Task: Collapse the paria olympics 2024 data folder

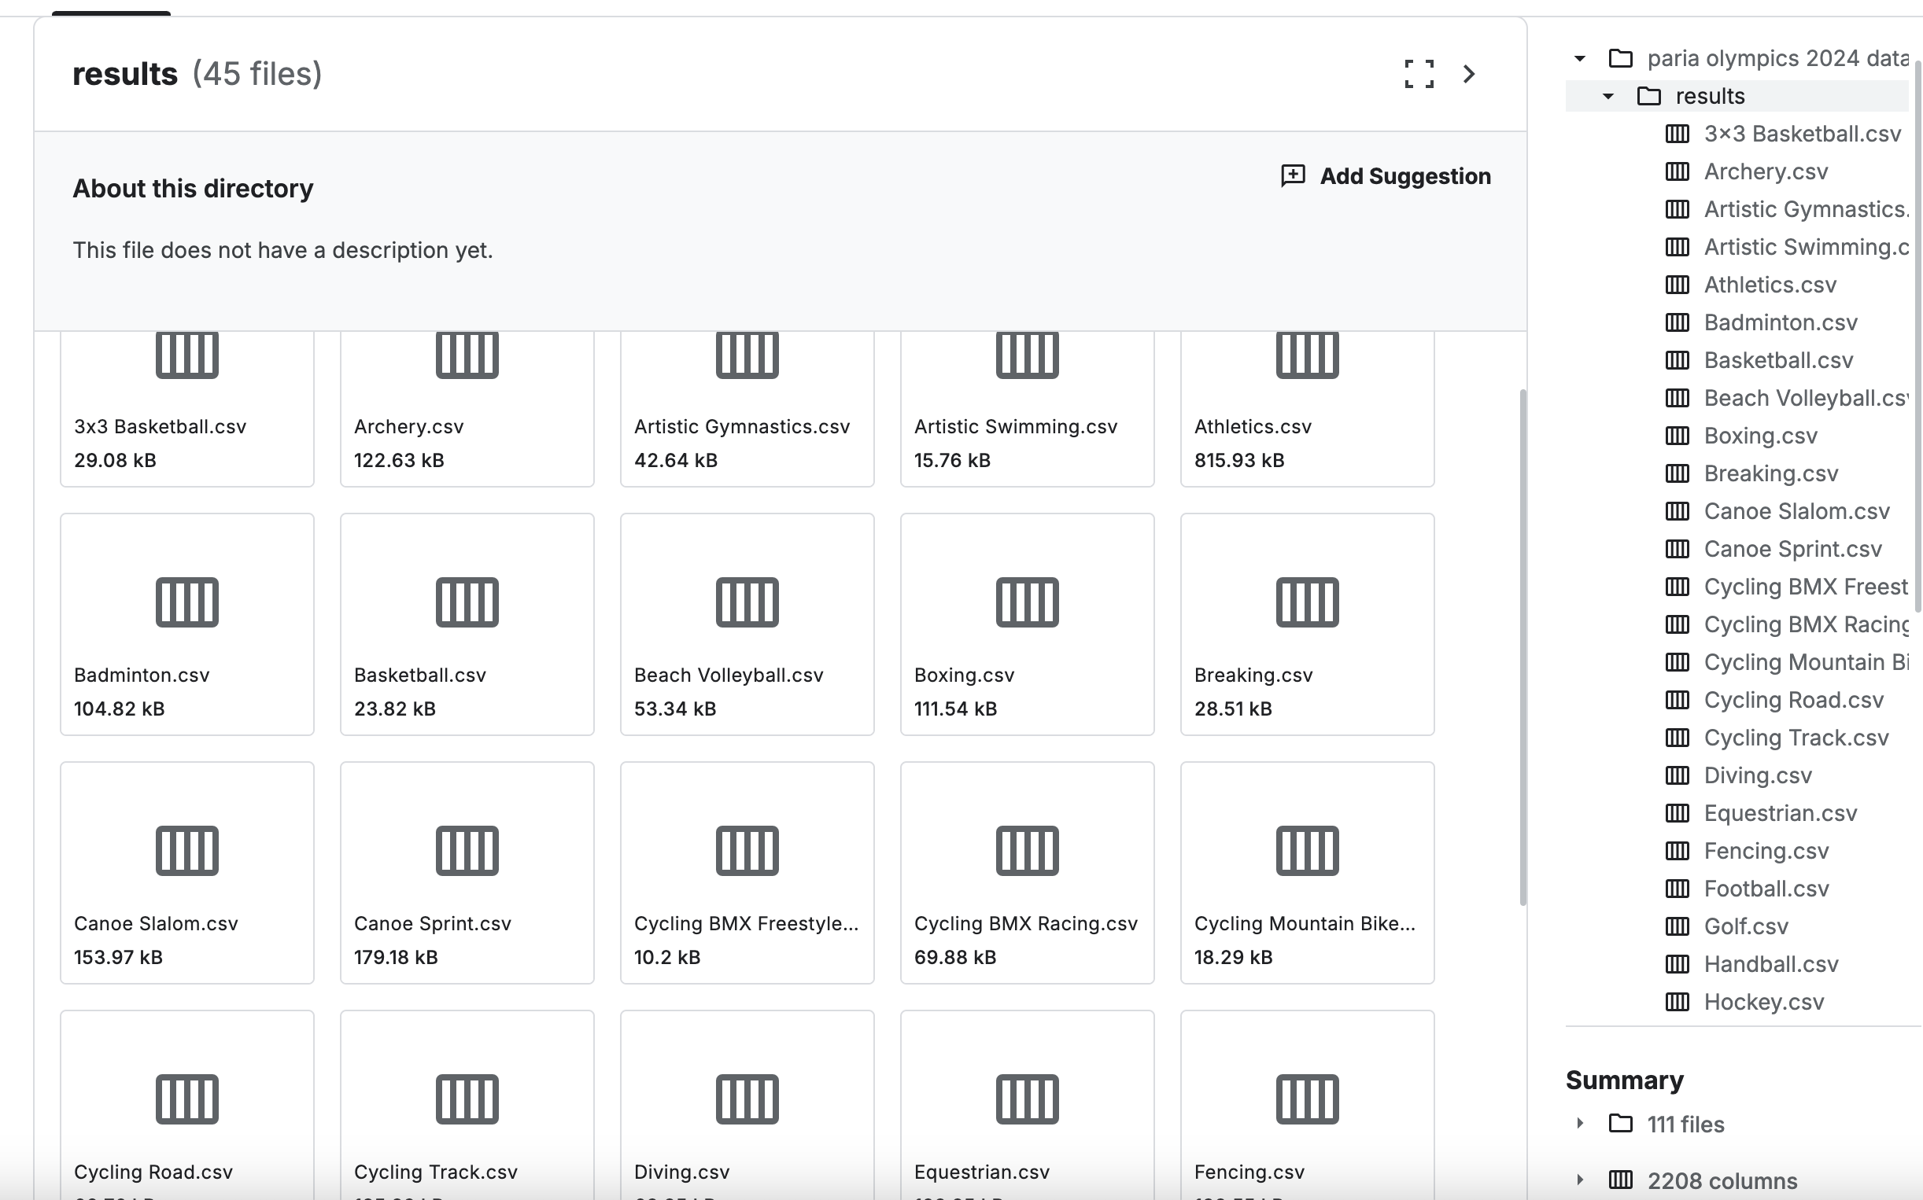Action: point(1580,59)
